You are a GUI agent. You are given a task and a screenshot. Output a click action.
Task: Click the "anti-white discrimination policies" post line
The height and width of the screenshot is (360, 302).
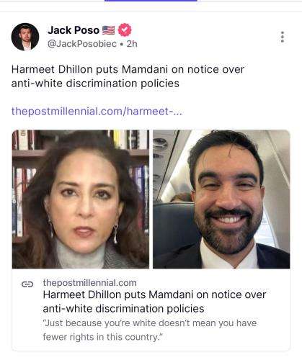pos(95,84)
